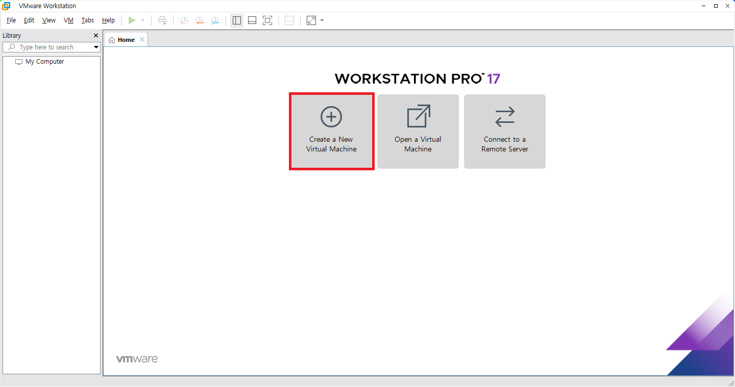
Task: Switch to the Home tab
Action: click(x=126, y=40)
